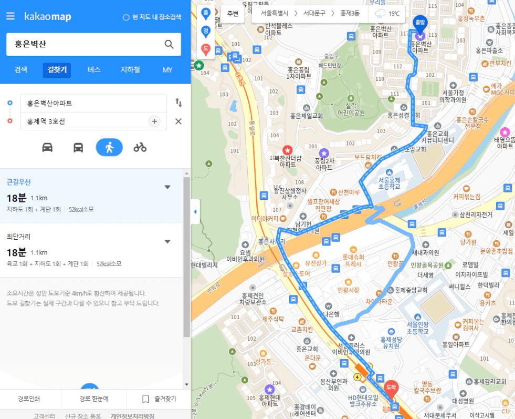Click 즐겨찾기 bookmark button
The height and width of the screenshot is (419, 515).
click(159, 398)
